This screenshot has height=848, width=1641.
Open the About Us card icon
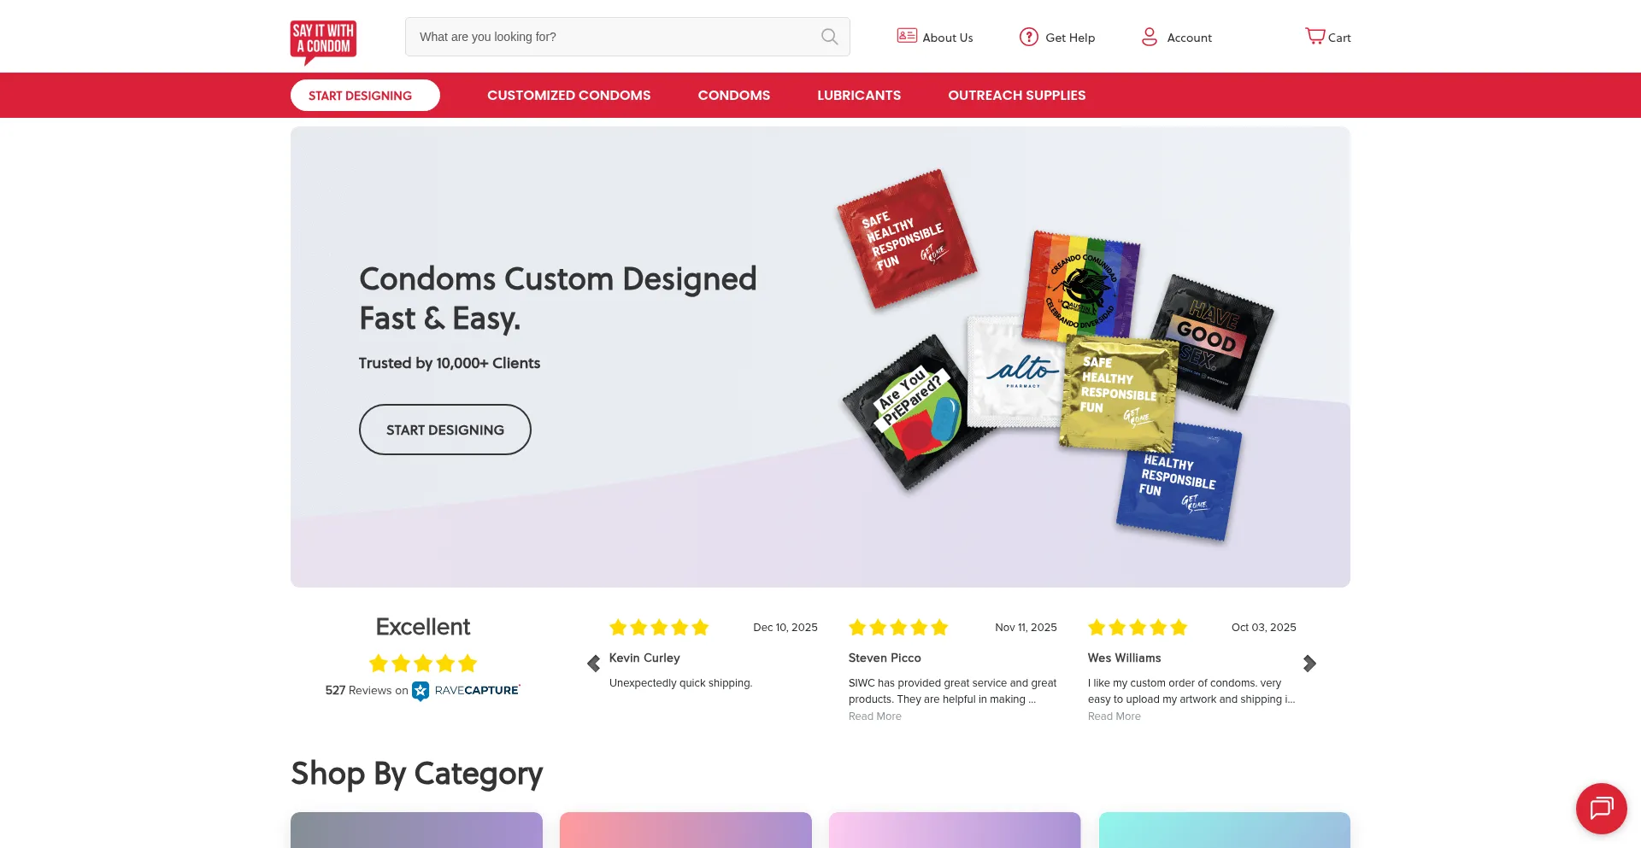tap(907, 36)
